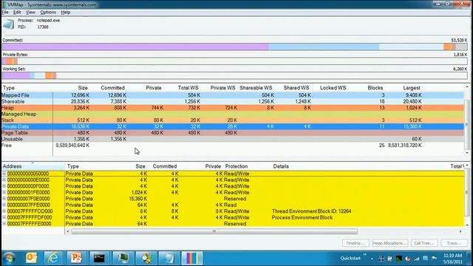This screenshot has height=266, width=473.
Task: Open PowerPoint from the taskbar
Action: click(x=76, y=258)
